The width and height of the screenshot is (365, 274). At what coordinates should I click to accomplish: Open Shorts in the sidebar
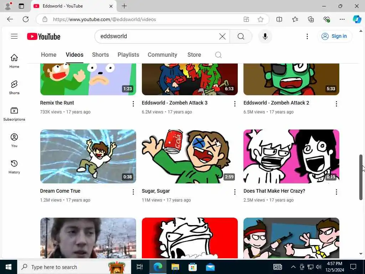(14, 87)
